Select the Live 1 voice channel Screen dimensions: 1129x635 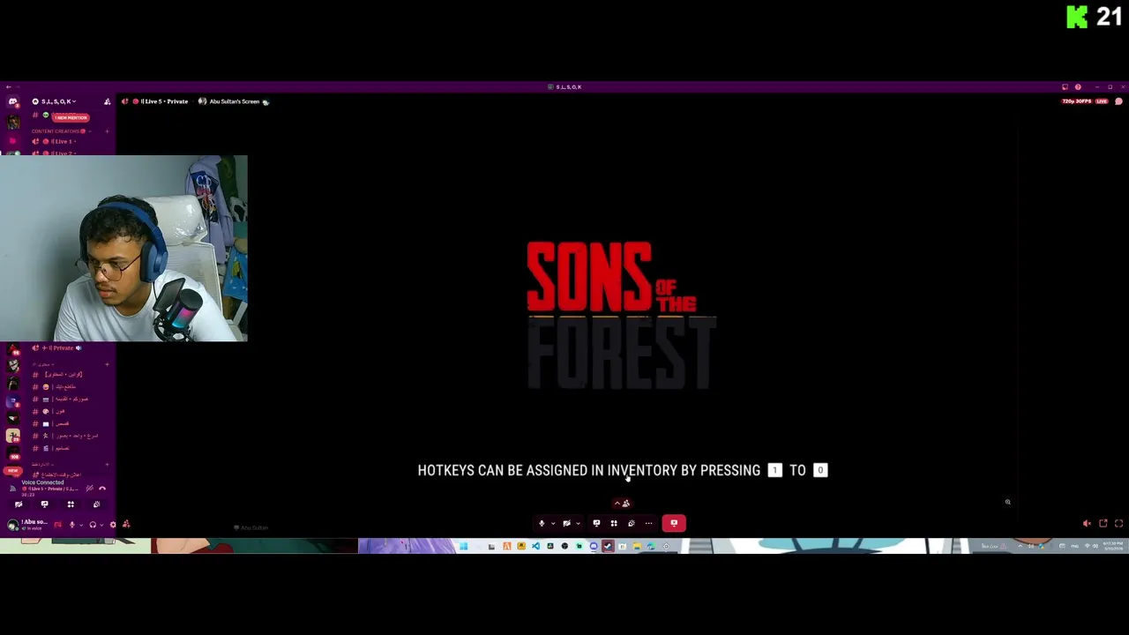click(x=62, y=141)
